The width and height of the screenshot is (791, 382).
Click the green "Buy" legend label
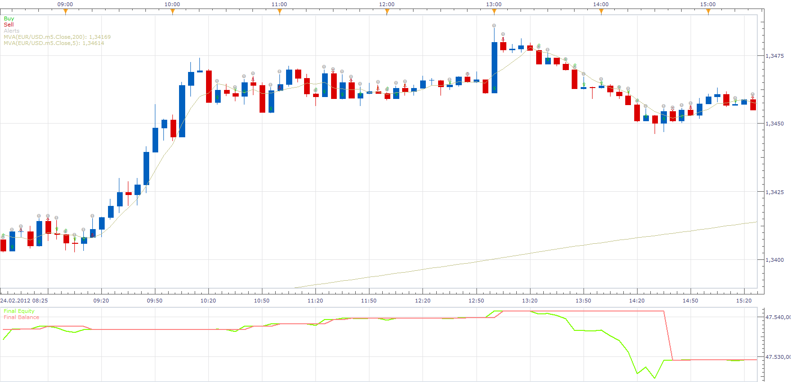9,18
